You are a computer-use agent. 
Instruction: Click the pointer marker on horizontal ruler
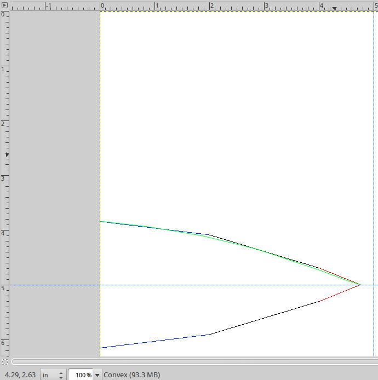[335, 8]
